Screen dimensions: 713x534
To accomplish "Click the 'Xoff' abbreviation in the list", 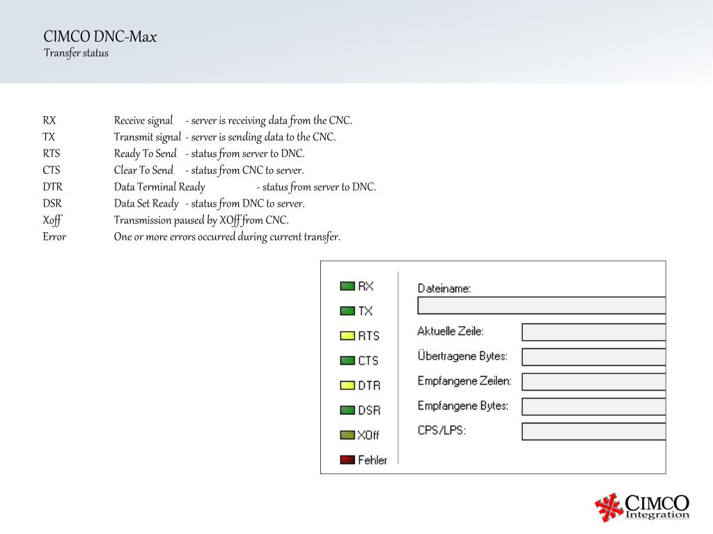I will [x=52, y=220].
